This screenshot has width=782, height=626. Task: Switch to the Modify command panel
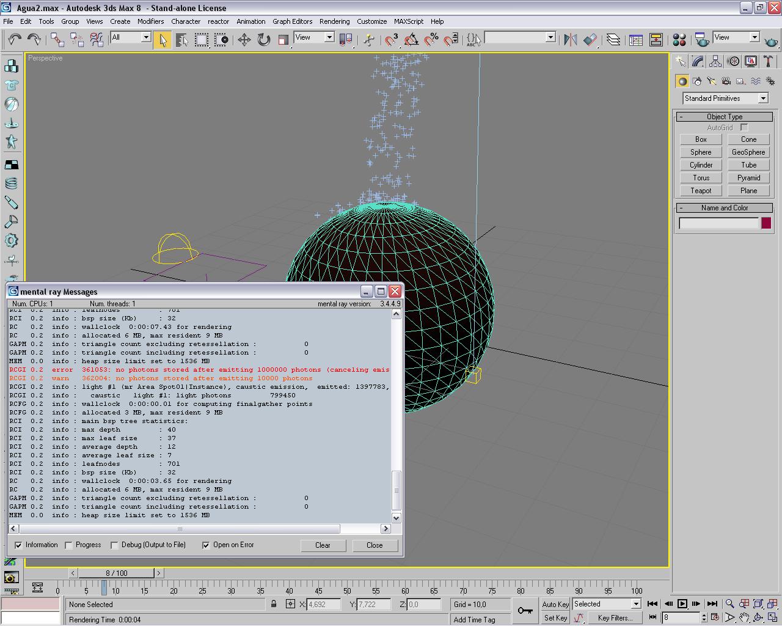[698, 62]
